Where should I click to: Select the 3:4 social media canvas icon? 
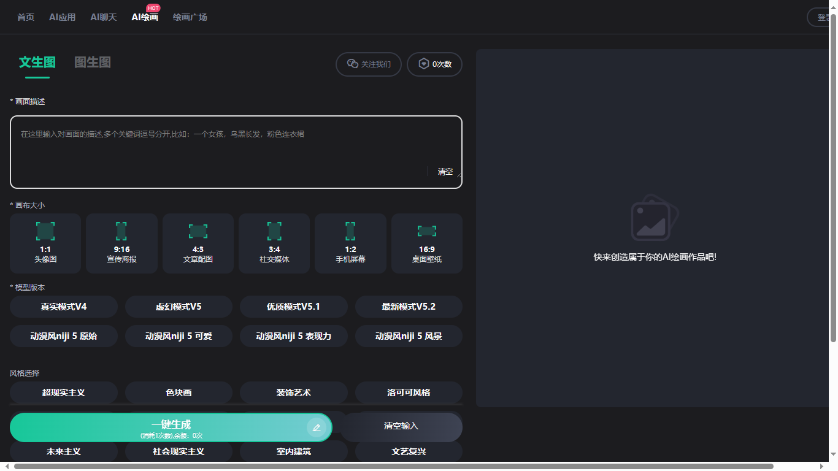(x=274, y=231)
